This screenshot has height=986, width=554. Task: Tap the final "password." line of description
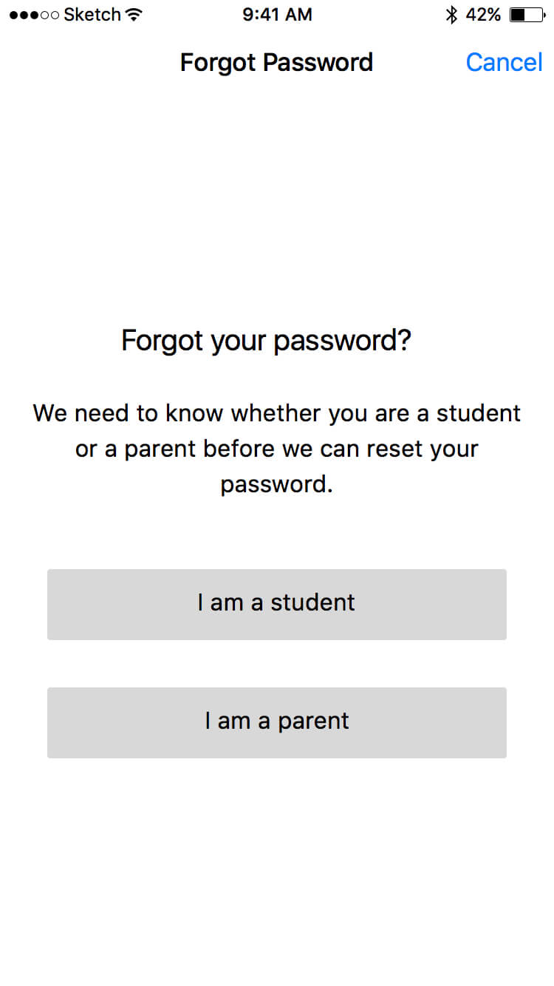(x=277, y=485)
